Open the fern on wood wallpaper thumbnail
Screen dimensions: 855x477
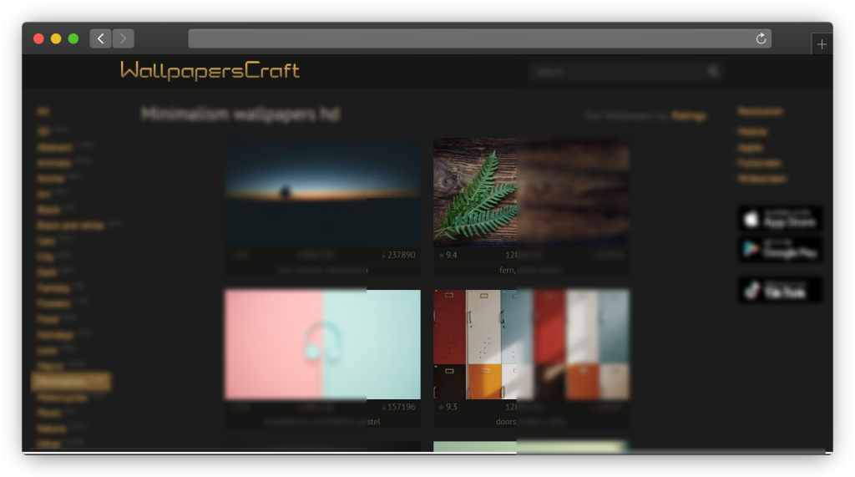(531, 191)
